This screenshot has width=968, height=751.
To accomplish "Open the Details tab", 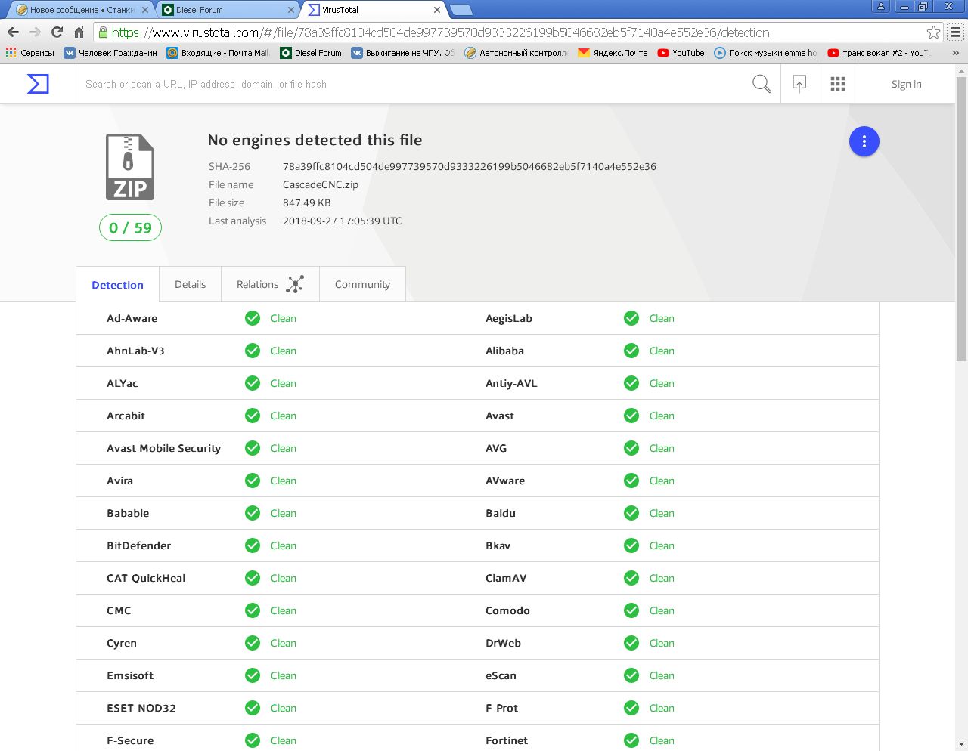I will pos(190,284).
